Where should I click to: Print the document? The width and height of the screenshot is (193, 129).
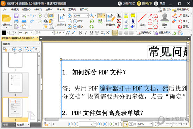click(x=16, y=21)
